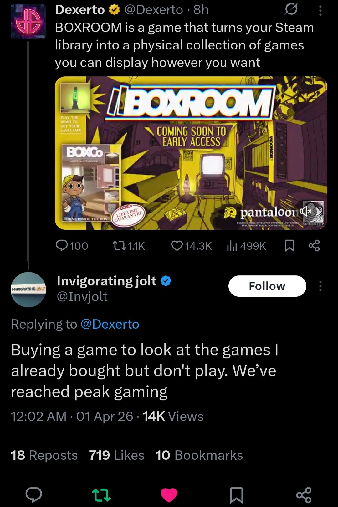View the list of 719 Likes
This screenshot has width=338, height=507.
[116, 455]
